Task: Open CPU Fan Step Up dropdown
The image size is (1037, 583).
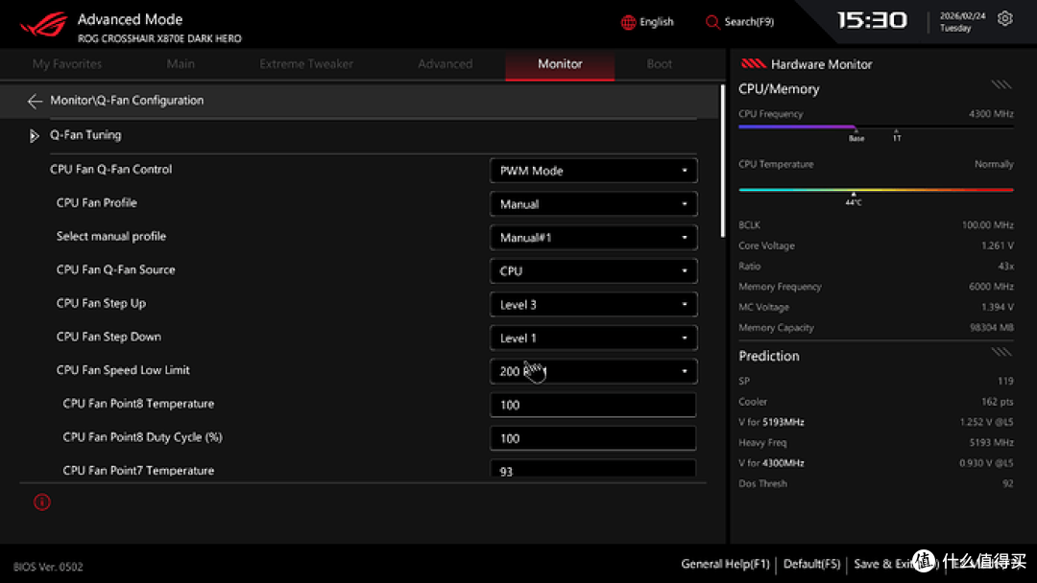Action: (x=593, y=304)
